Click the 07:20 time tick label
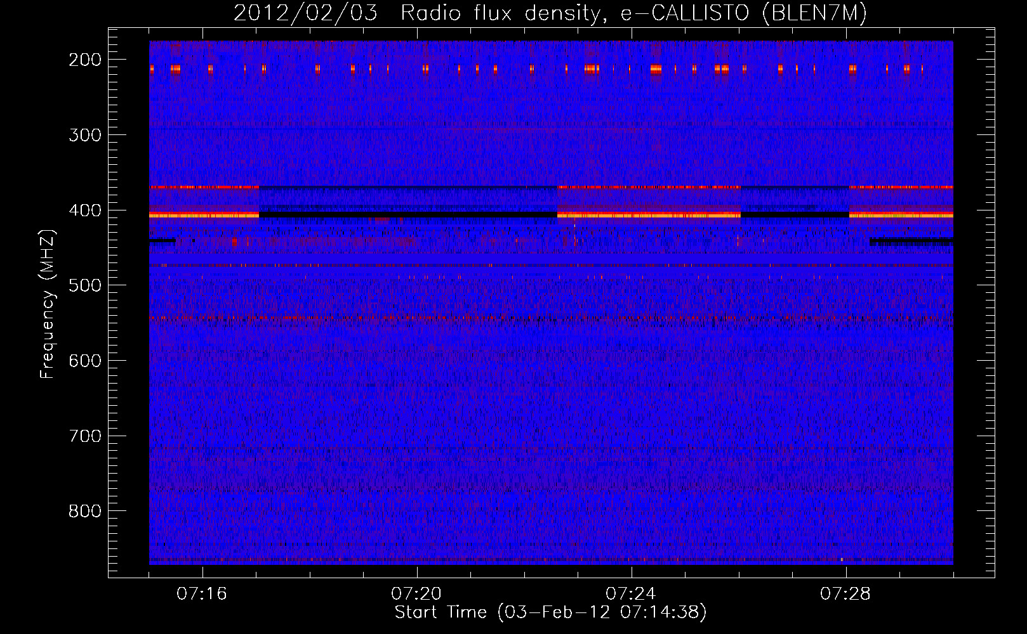This screenshot has height=634, width=1027. (416, 594)
